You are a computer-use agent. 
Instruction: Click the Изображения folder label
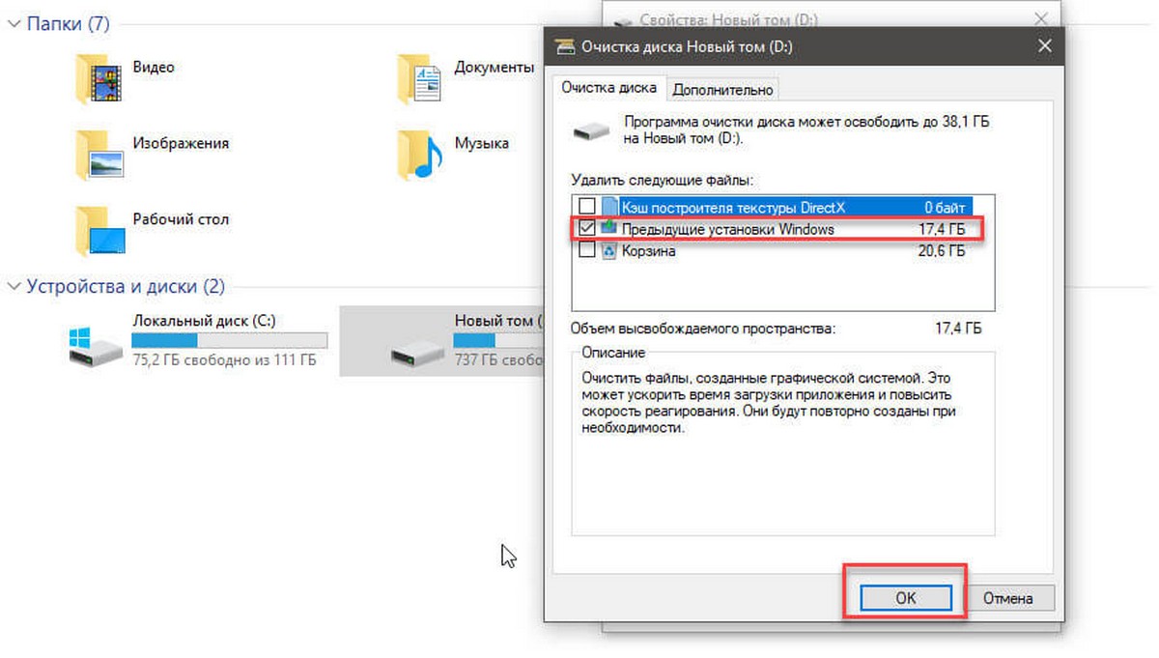point(181,143)
